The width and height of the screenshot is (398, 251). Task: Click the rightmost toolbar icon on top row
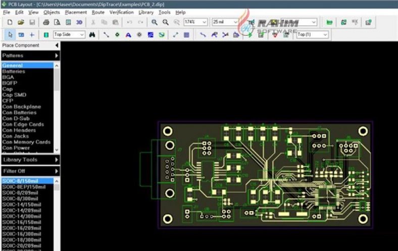click(x=369, y=22)
